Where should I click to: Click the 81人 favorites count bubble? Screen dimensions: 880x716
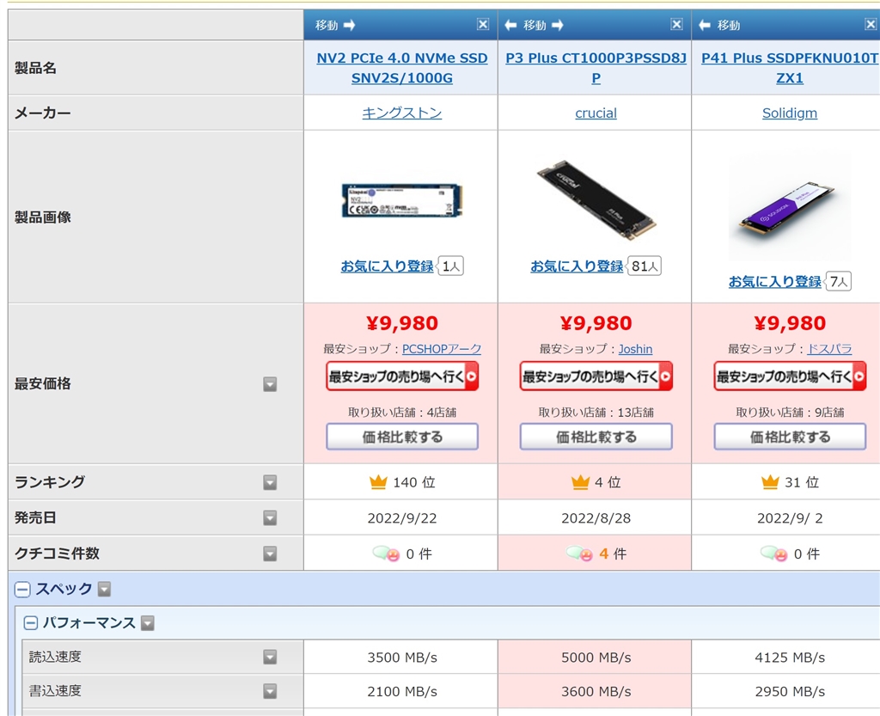pyautogui.click(x=645, y=266)
